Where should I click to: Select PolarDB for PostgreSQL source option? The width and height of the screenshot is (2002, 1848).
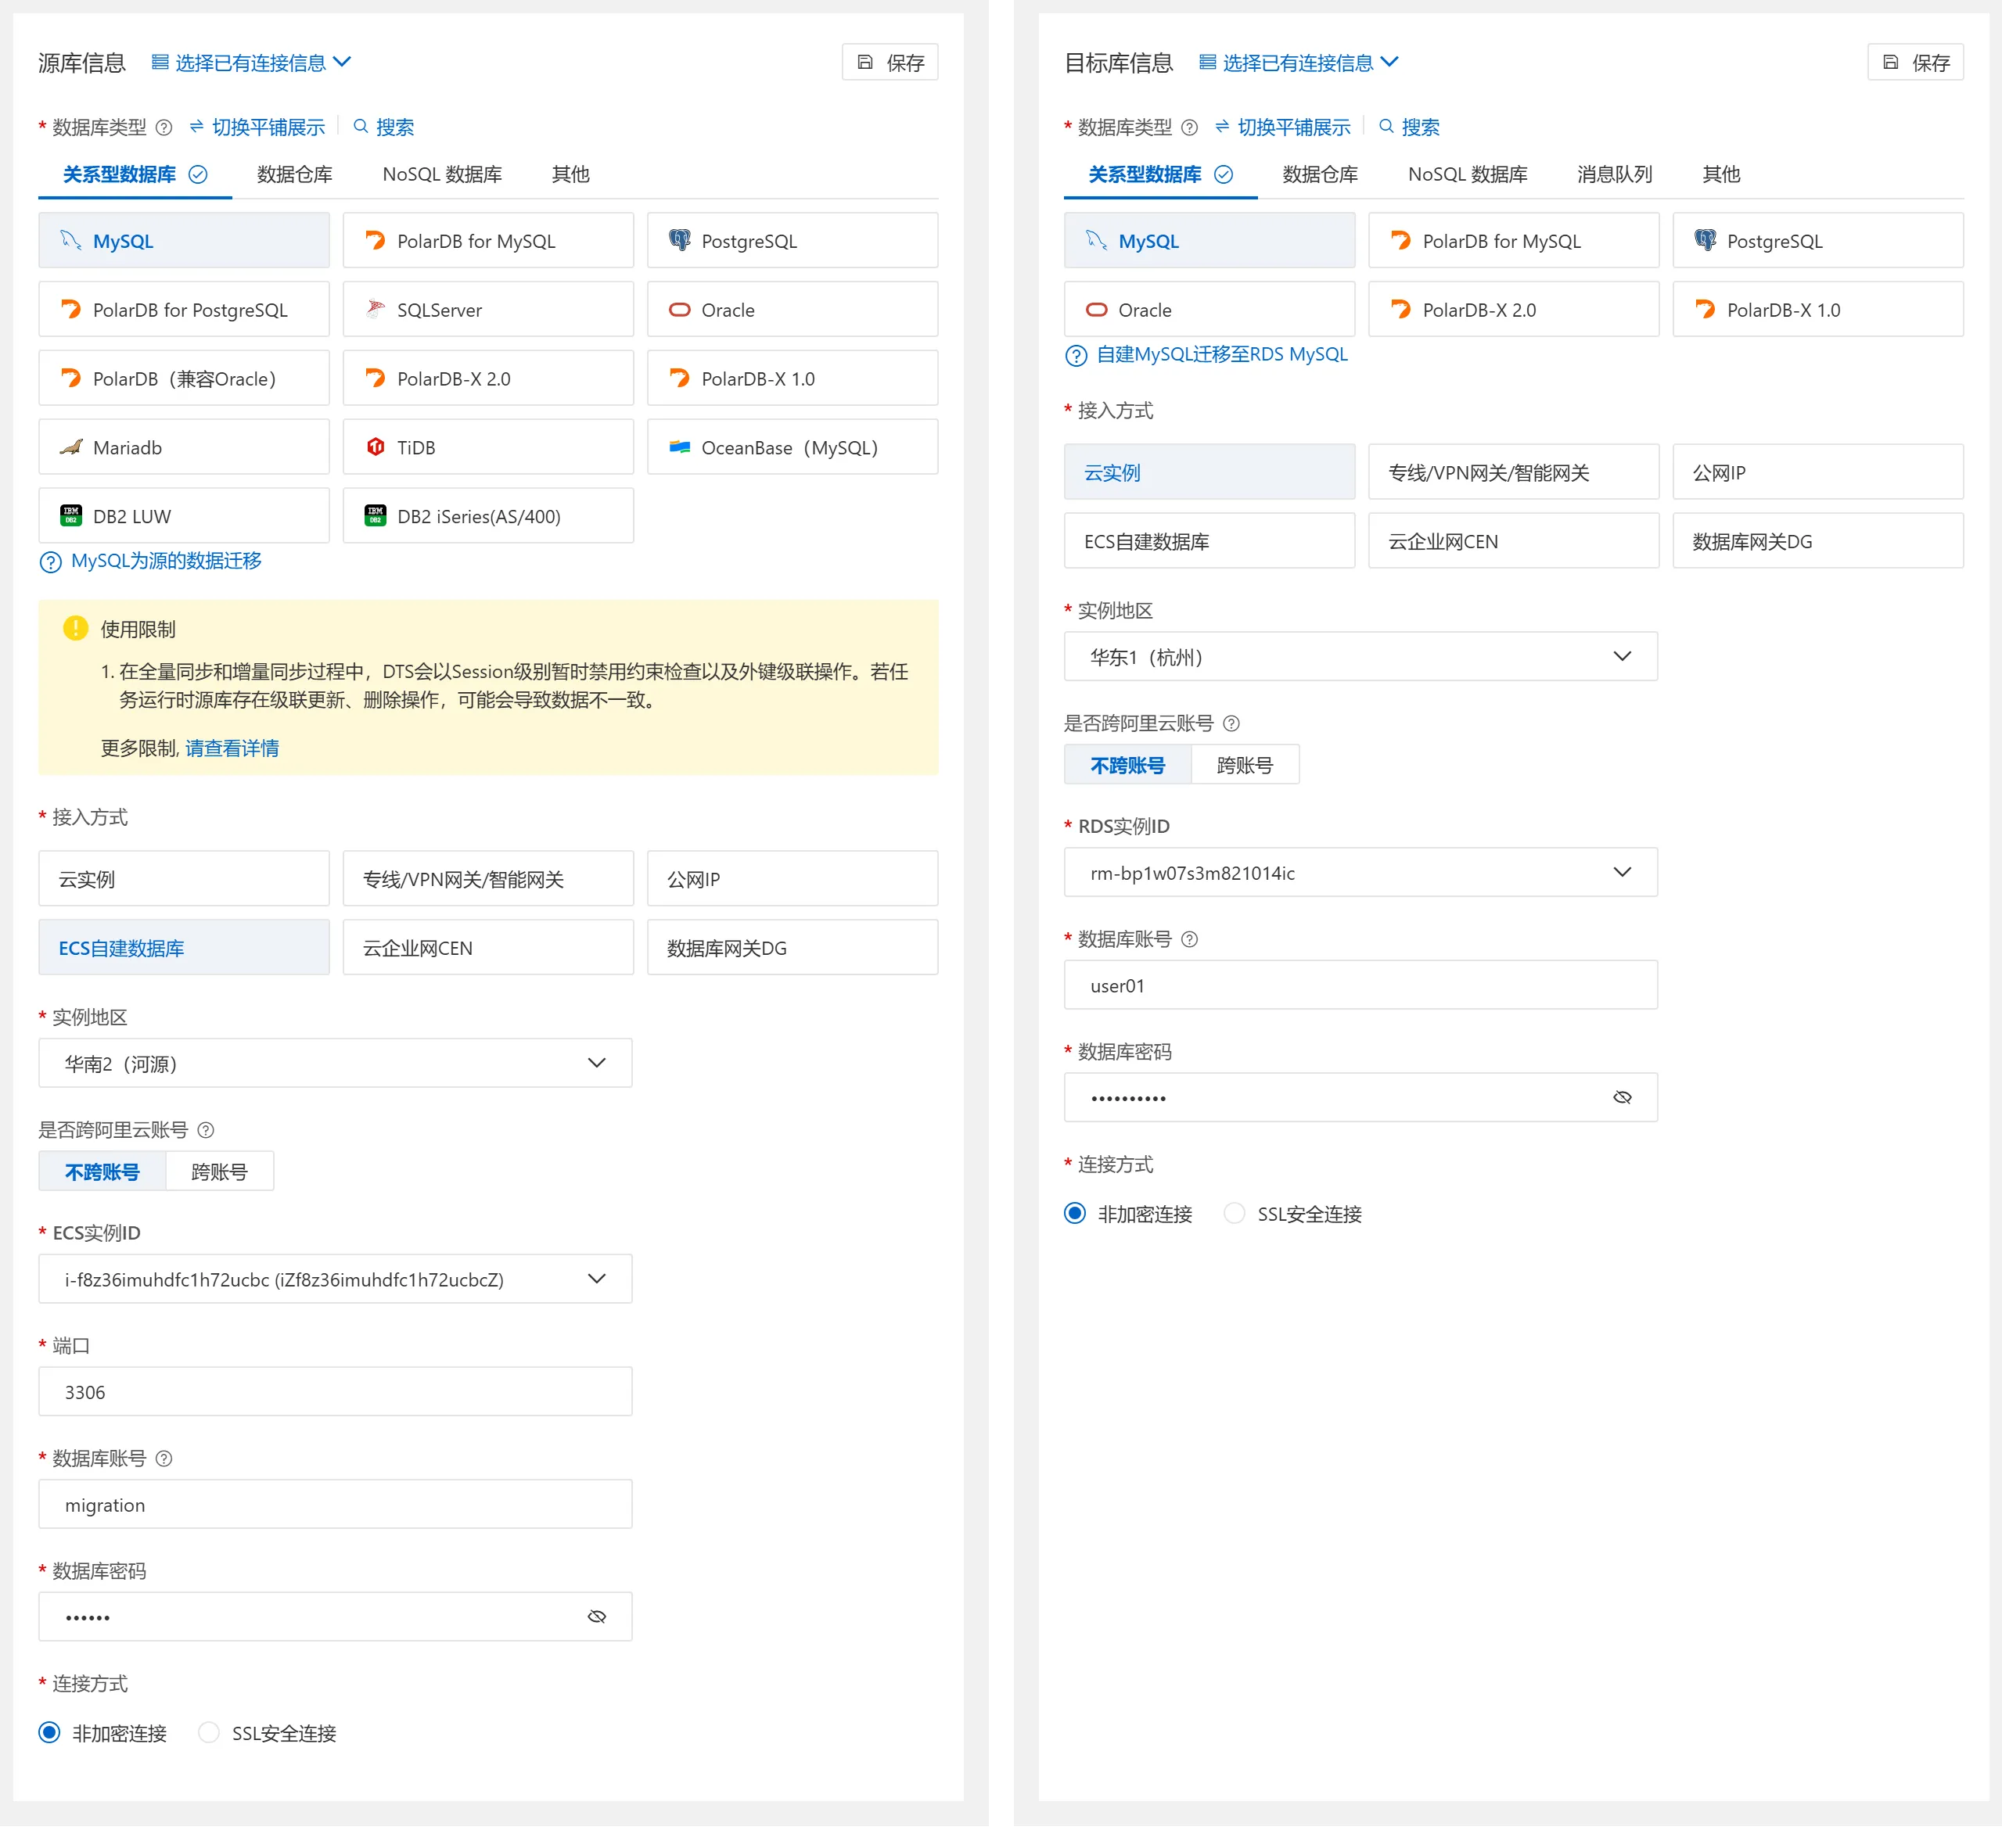(x=183, y=309)
